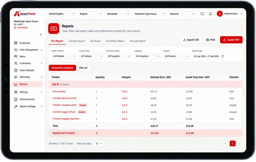Expand Marketing submenu chevron
Image resolution: width=256 pixels, height=162 pixels.
point(41,77)
